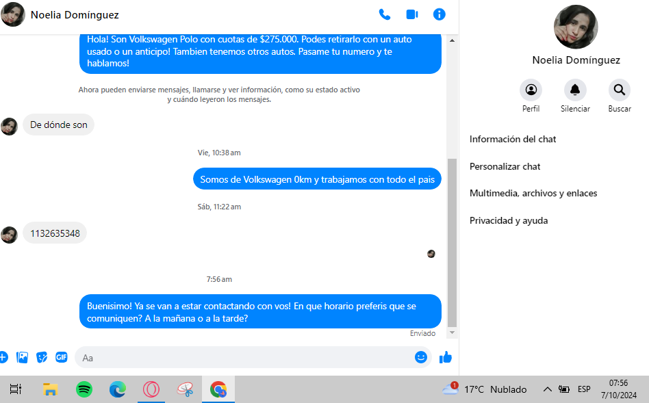Expand Privacidad y ayuda section
The height and width of the screenshot is (403, 649).
pos(508,220)
